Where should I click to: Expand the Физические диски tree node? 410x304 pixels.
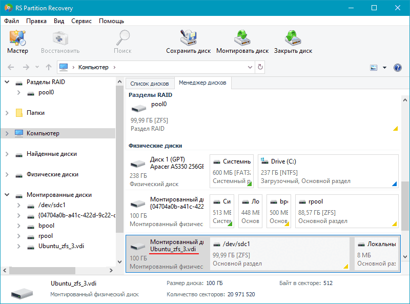pyautogui.click(x=7, y=174)
